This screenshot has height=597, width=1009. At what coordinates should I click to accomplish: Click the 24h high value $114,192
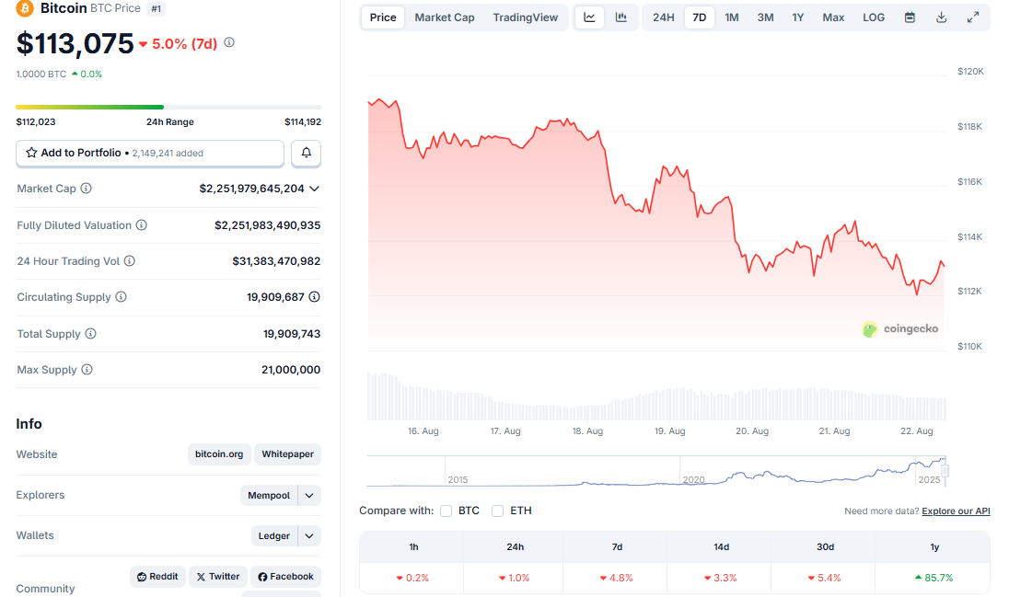tap(303, 122)
